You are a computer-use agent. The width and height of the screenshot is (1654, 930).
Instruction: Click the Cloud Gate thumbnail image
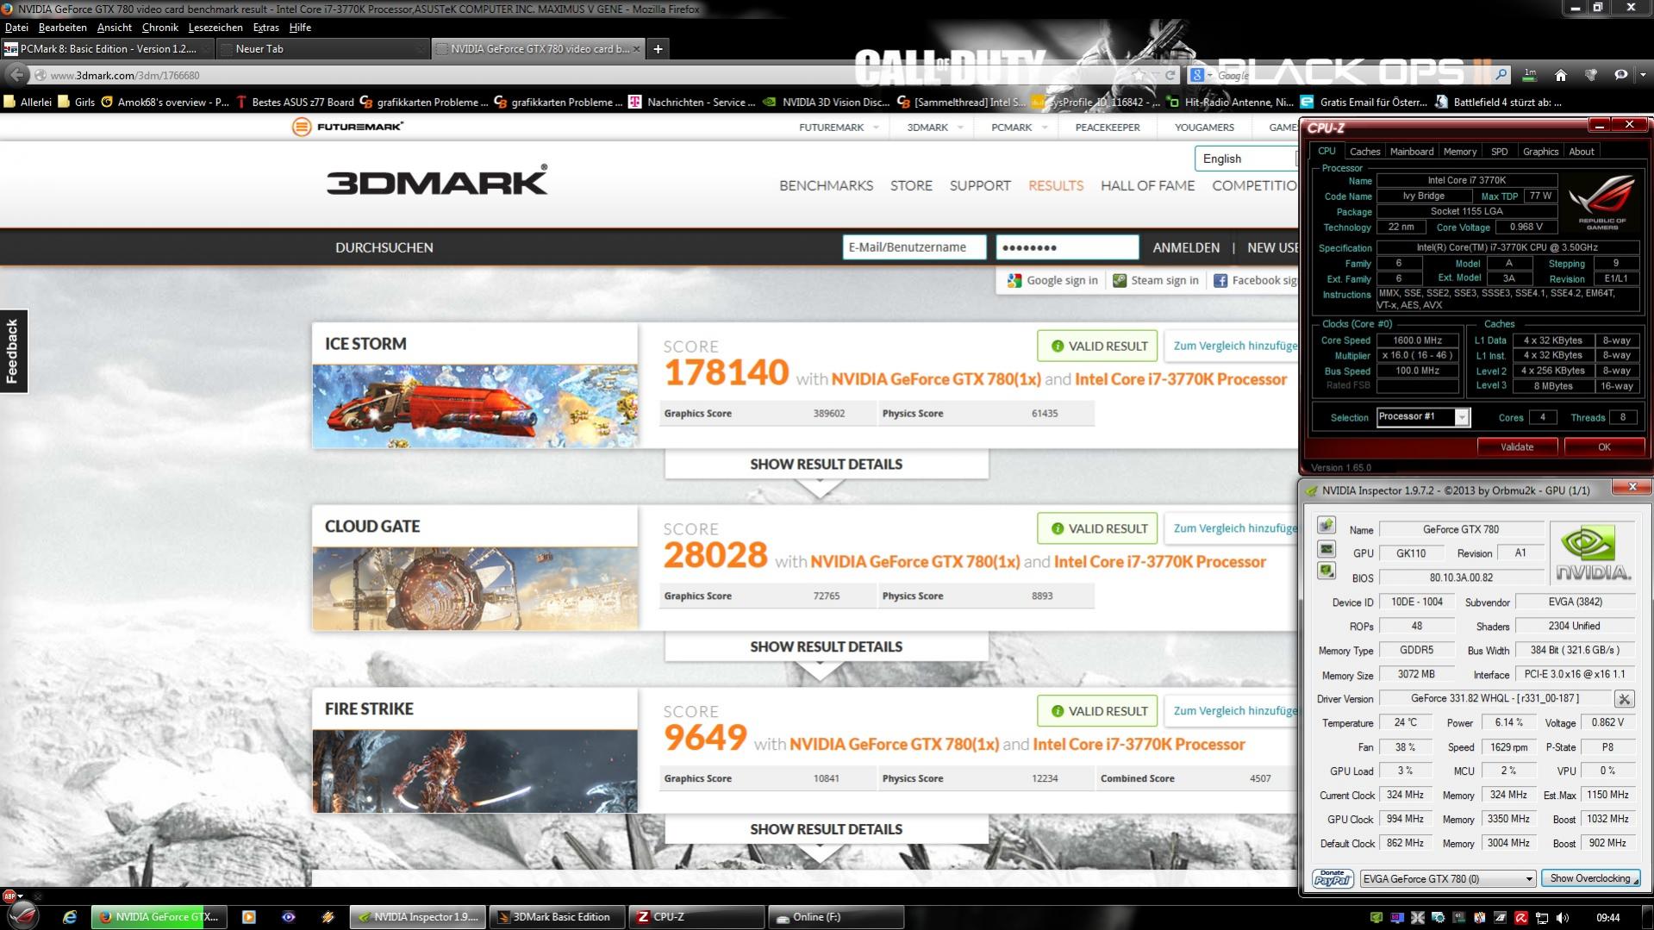475,589
